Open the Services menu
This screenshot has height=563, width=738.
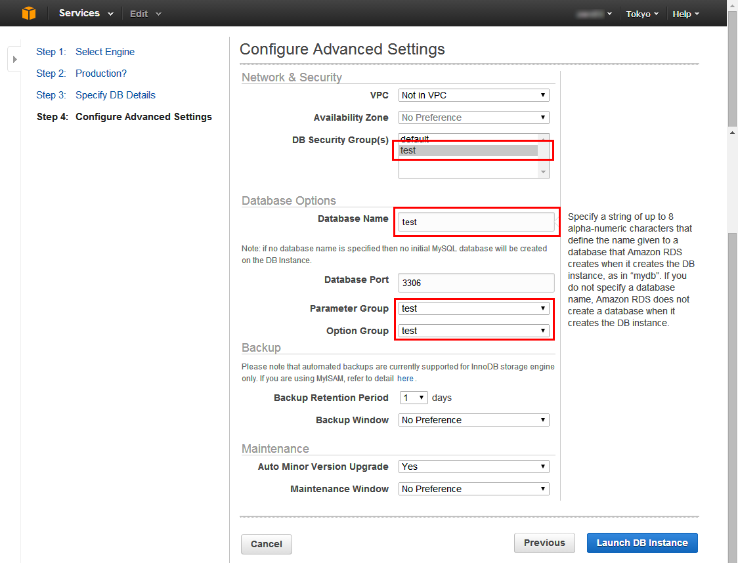click(85, 13)
